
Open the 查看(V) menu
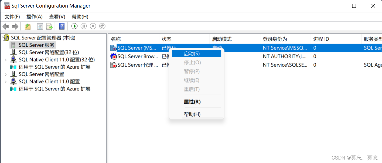tap(57, 17)
